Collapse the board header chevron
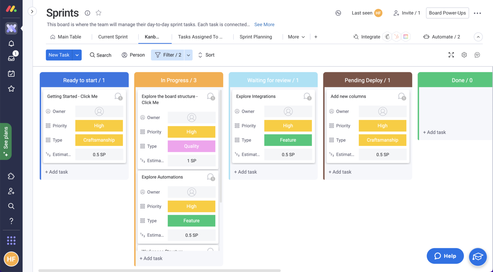This screenshot has height=272, width=493. [478, 37]
